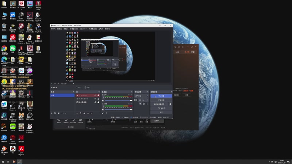Open audio mixer three-dot menu
The image size is (292, 164).
107,113
